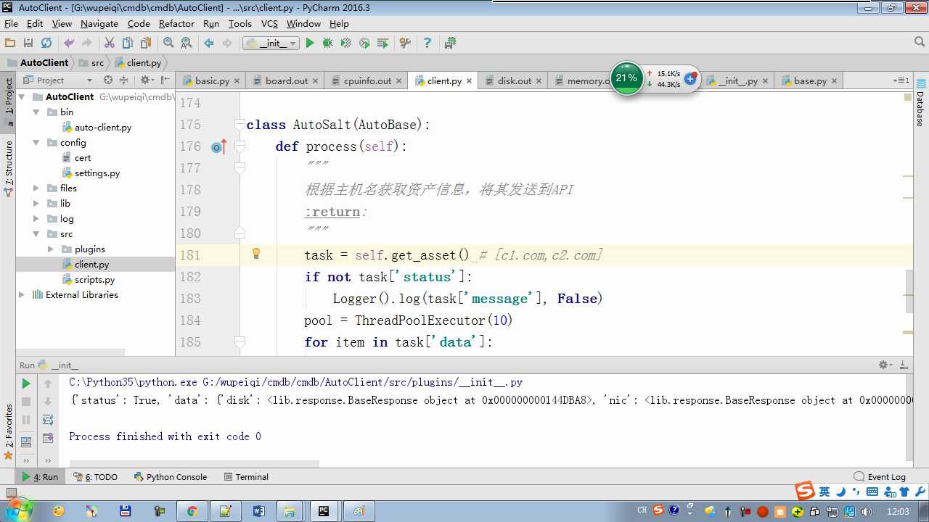The height and width of the screenshot is (522, 929).
Task: Open Help using the question mark icon
Action: [427, 43]
